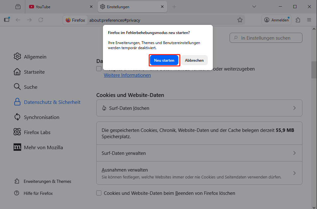The width and height of the screenshot is (317, 209).
Task: Switch to the YouTube tab
Action: pyautogui.click(x=51, y=6)
